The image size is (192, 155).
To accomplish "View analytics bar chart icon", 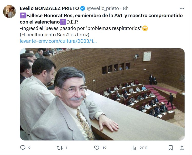I will coord(134,148).
